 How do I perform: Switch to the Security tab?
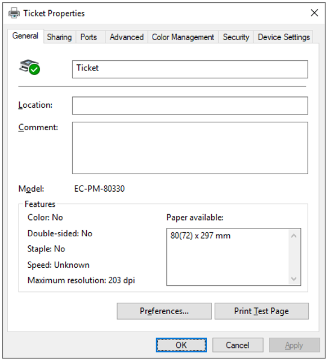click(236, 37)
